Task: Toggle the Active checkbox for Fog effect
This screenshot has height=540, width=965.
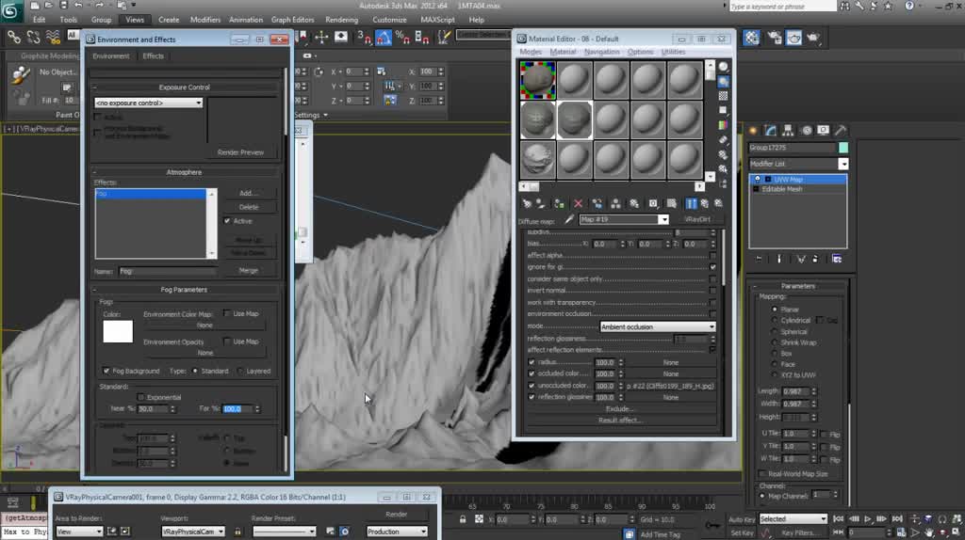Action: (x=227, y=220)
